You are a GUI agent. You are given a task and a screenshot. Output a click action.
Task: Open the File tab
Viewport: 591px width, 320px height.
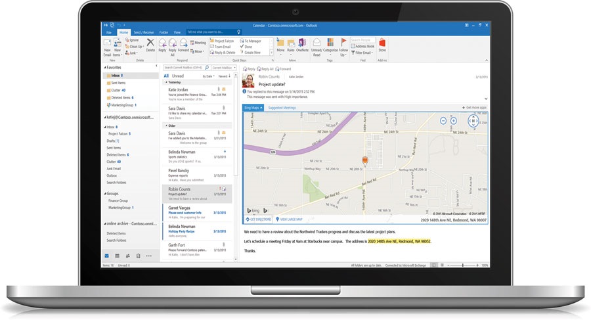(x=108, y=32)
